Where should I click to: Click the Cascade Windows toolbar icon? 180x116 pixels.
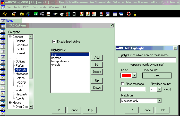[x=121, y=14]
